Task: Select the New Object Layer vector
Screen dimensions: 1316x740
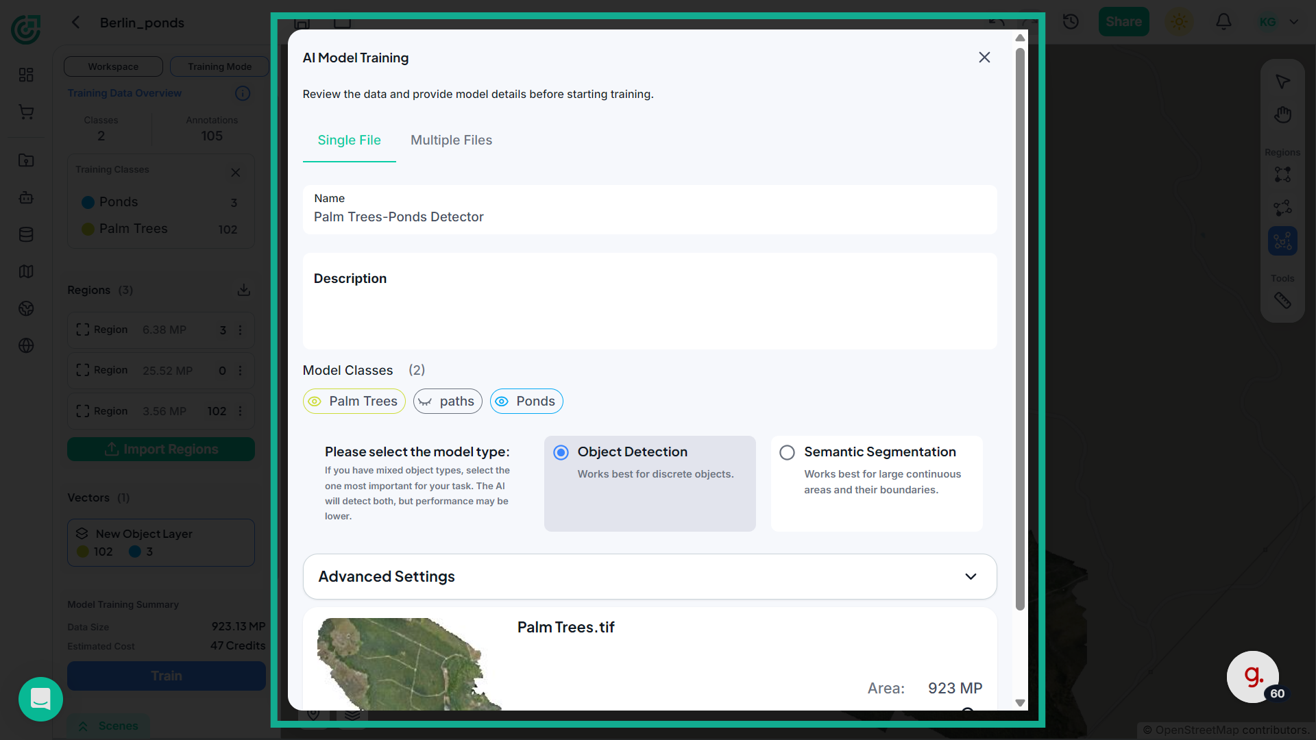Action: (160, 543)
